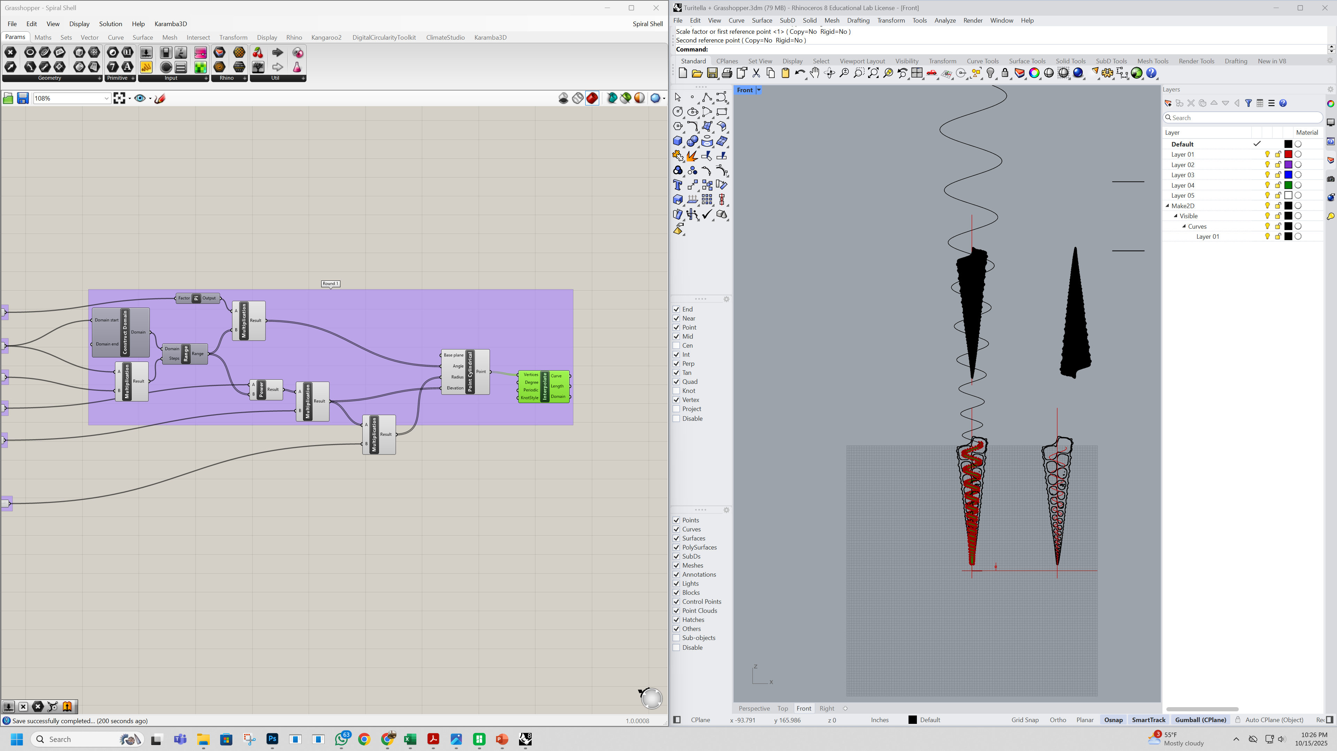Toggle Layer 03 visibility light bulb

(1267, 175)
